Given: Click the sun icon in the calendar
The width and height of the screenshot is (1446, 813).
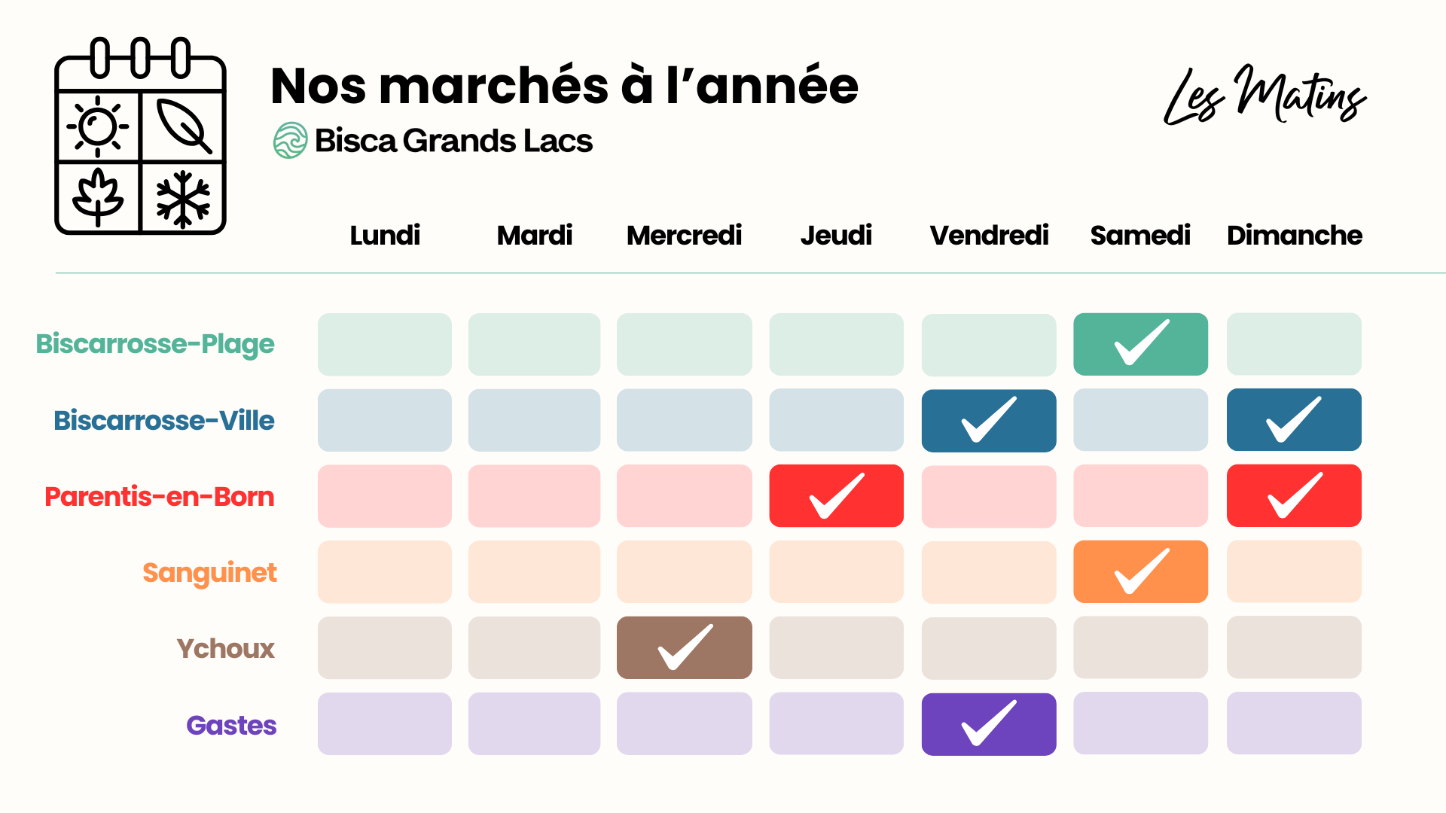Looking at the screenshot, I should point(98,126).
